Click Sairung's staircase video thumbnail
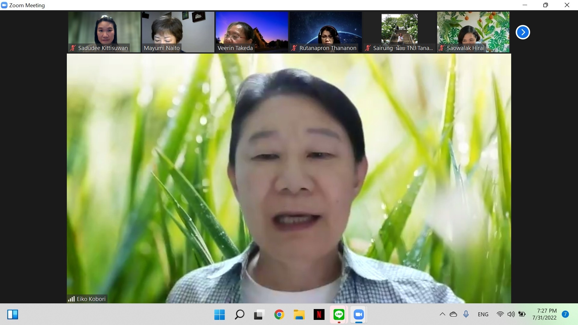578x325 pixels. [x=399, y=30]
